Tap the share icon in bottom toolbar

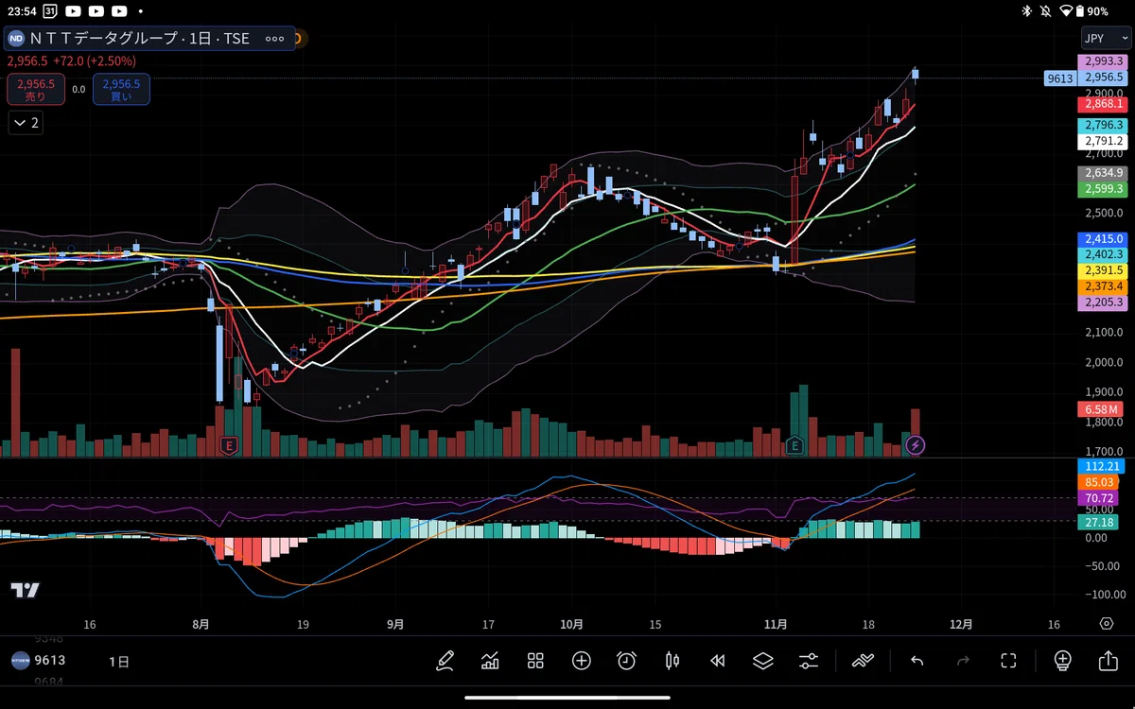tap(1108, 661)
